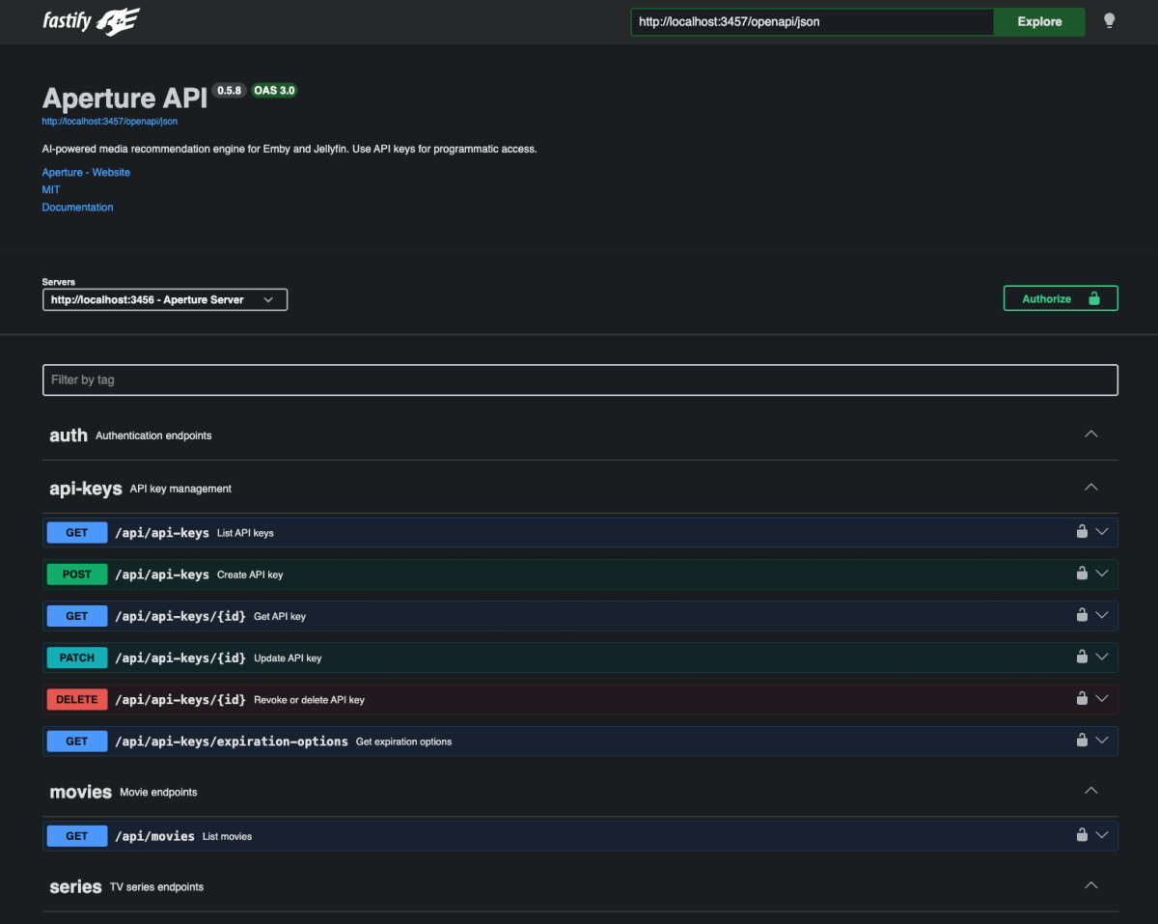Click the lightbulb theme toggle icon

click(1109, 20)
